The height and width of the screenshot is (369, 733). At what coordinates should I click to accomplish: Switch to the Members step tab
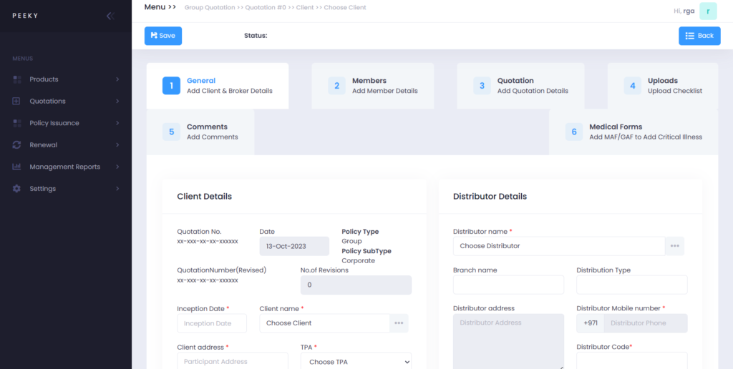click(x=372, y=86)
